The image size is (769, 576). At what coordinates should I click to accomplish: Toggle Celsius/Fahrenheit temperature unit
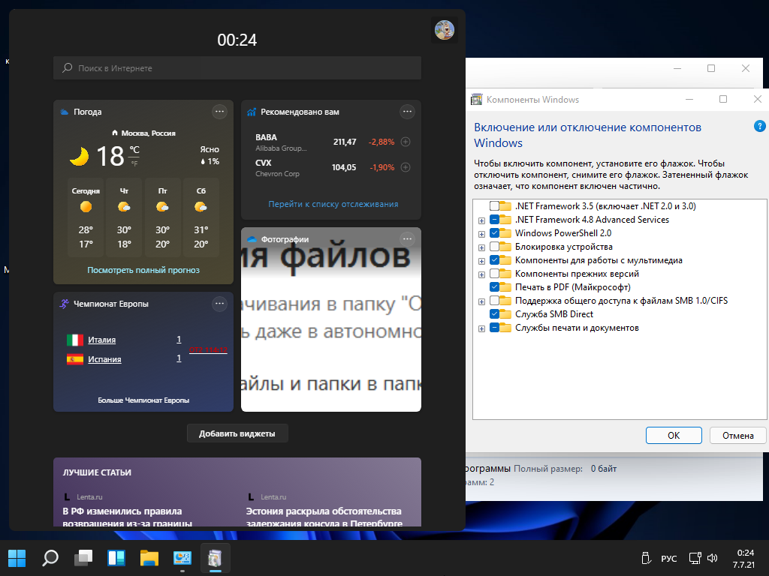[x=134, y=156]
